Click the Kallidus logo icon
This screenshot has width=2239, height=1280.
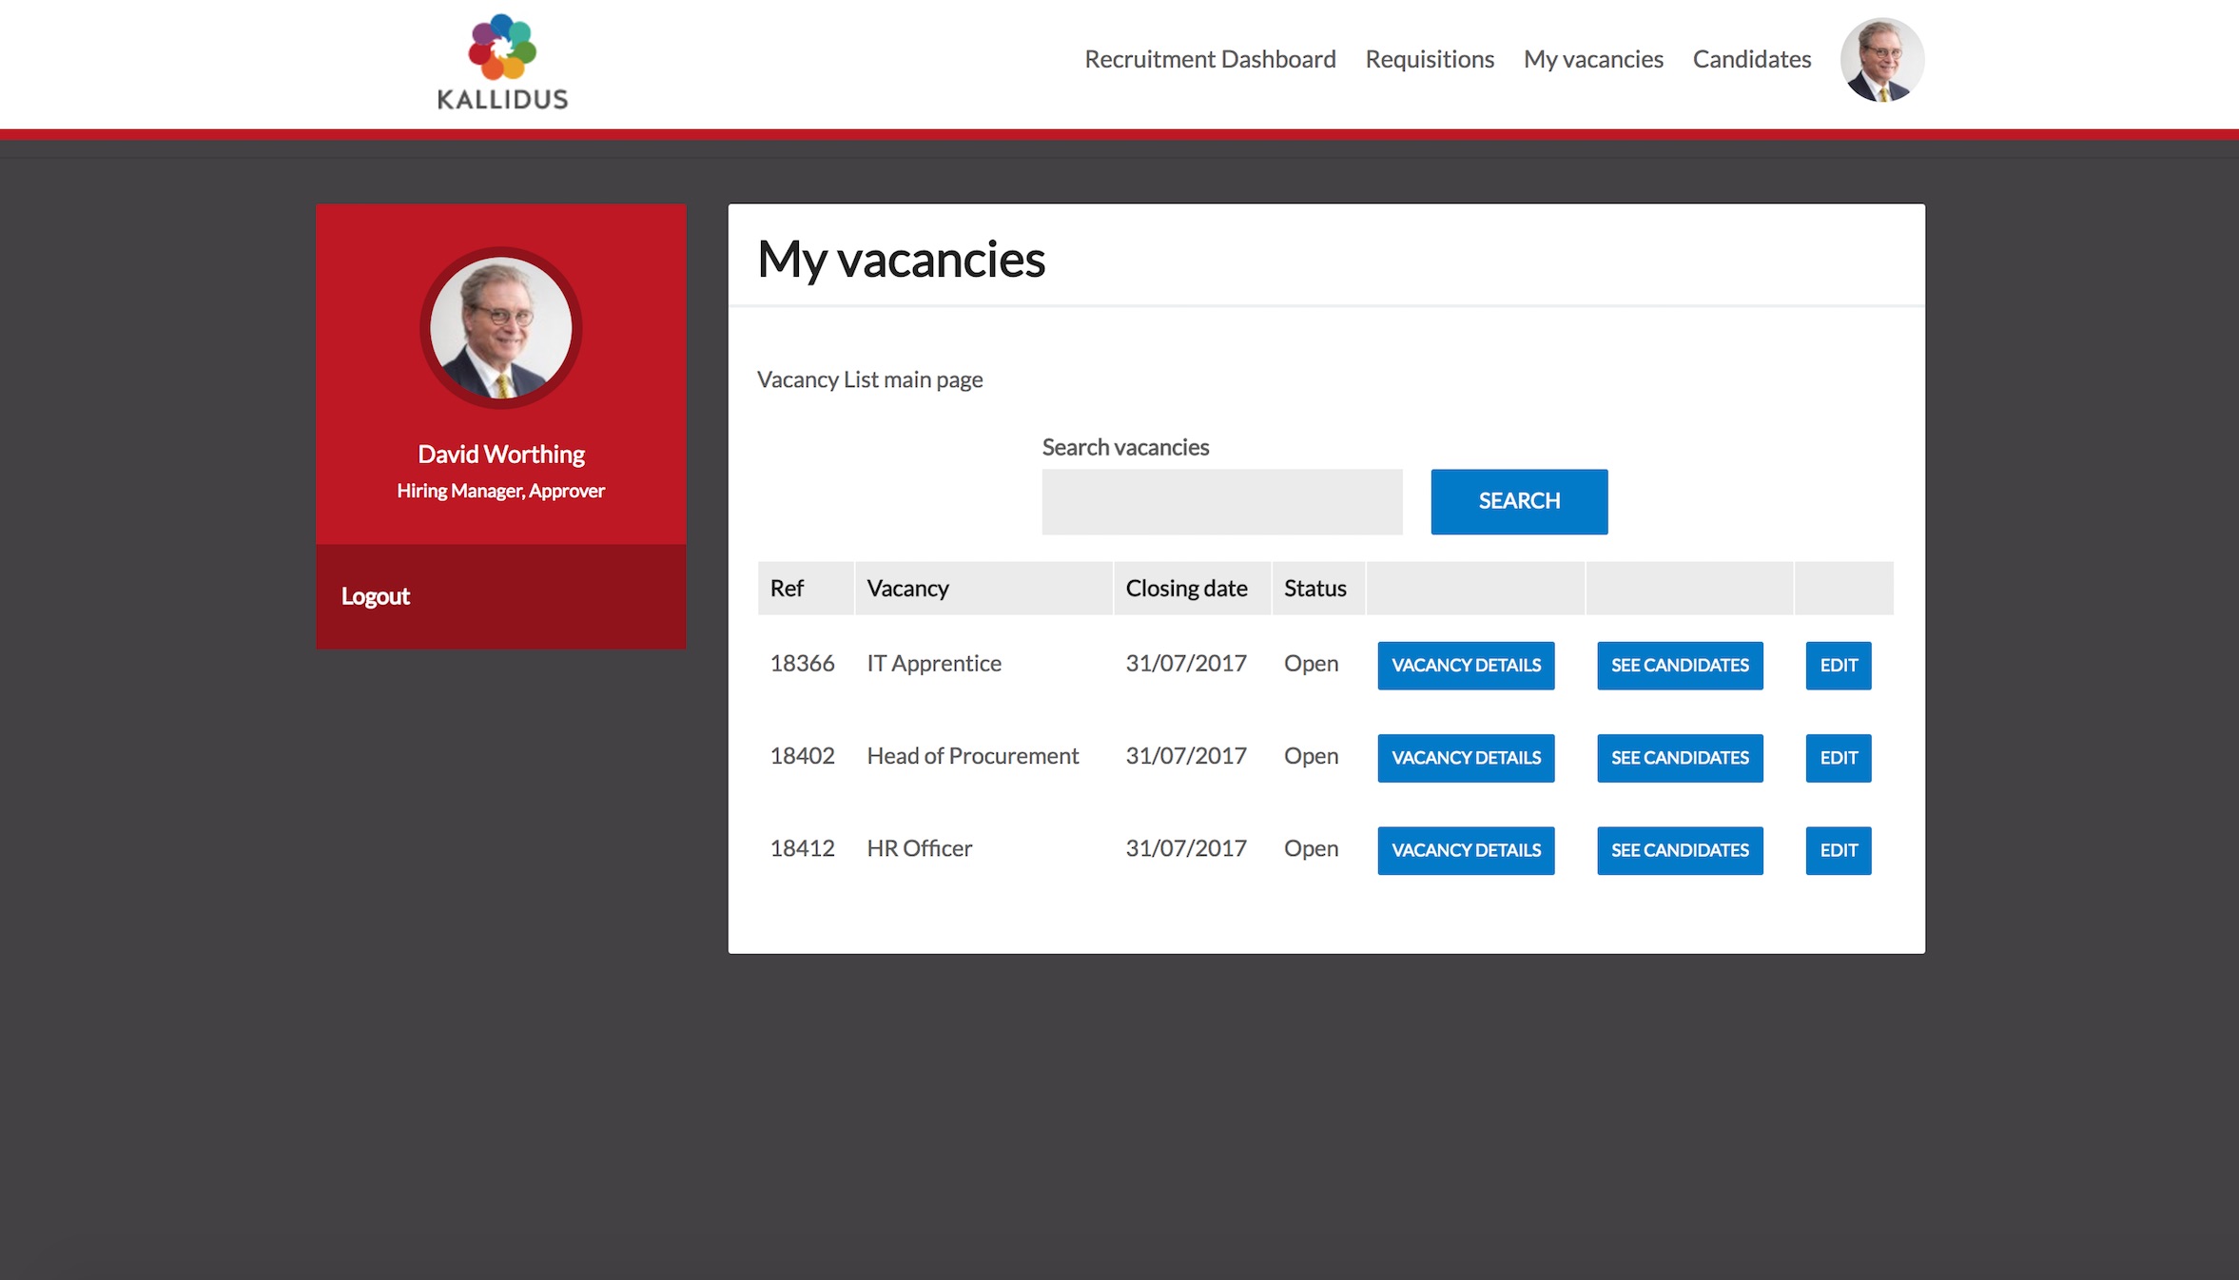(x=502, y=48)
